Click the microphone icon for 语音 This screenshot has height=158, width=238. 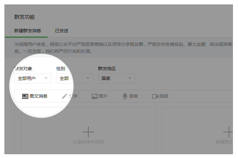[125, 96]
